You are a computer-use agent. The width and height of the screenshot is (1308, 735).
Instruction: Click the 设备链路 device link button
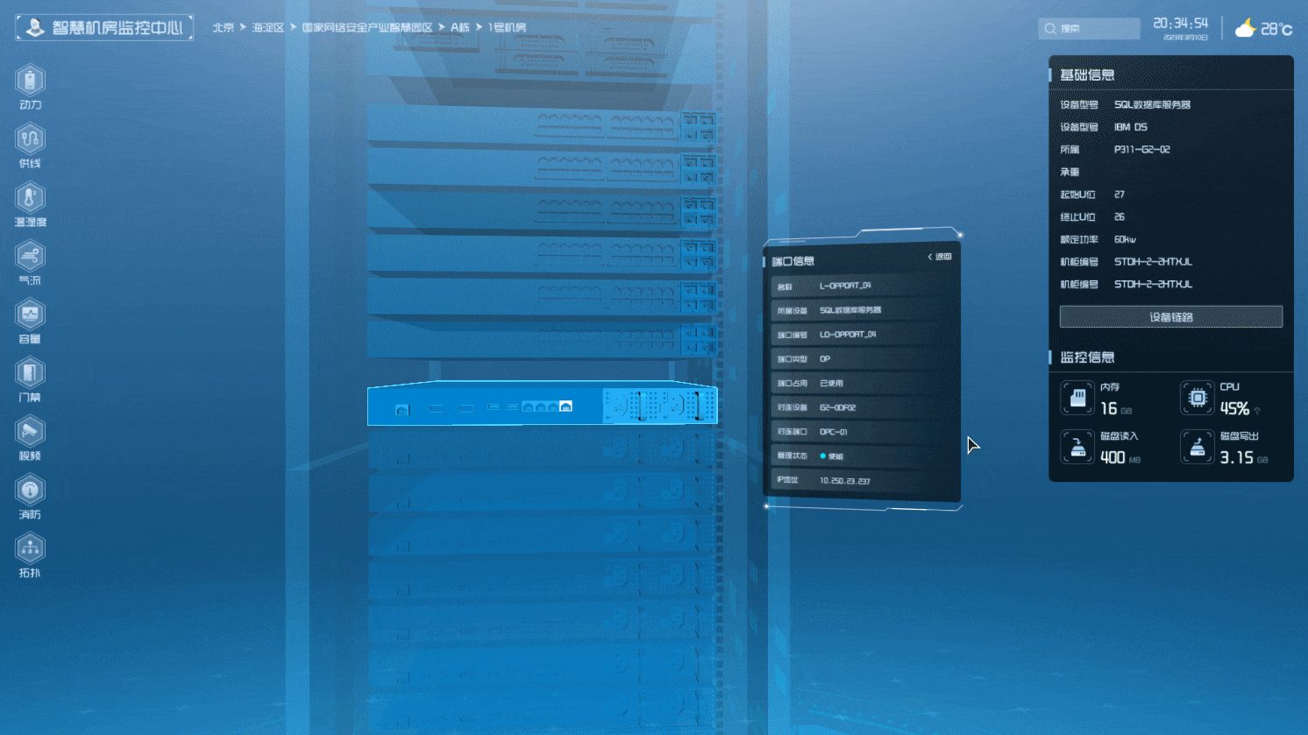[1170, 317]
